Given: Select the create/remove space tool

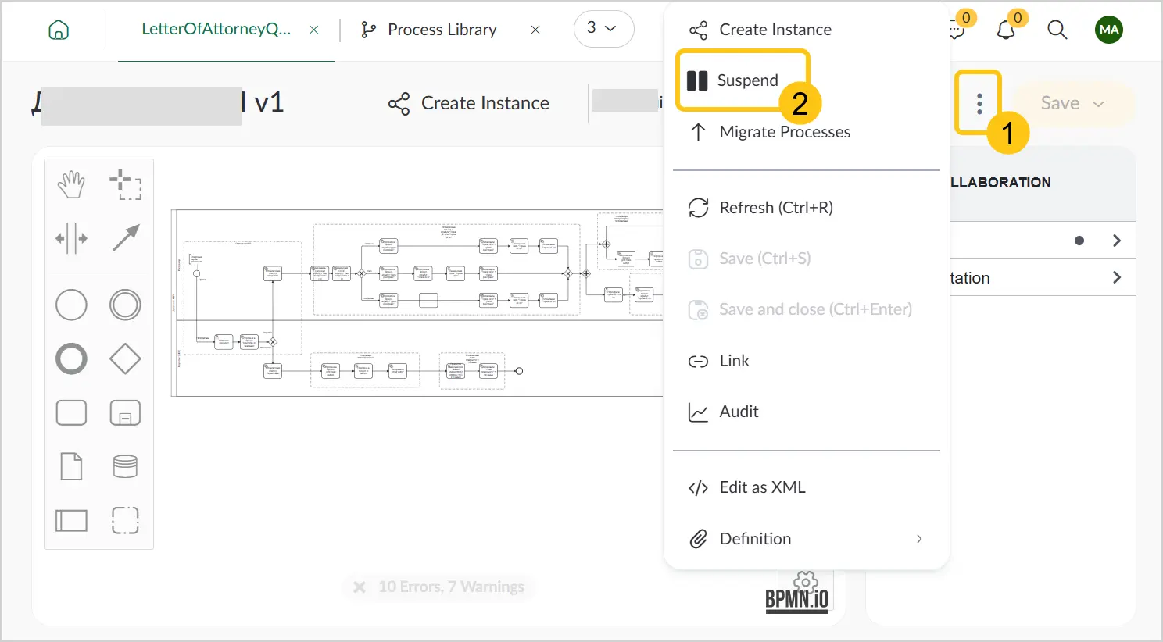Looking at the screenshot, I should (x=71, y=238).
